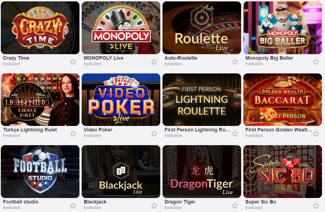
Task: Open the Auto-Roulette title link
Action: 181,58
